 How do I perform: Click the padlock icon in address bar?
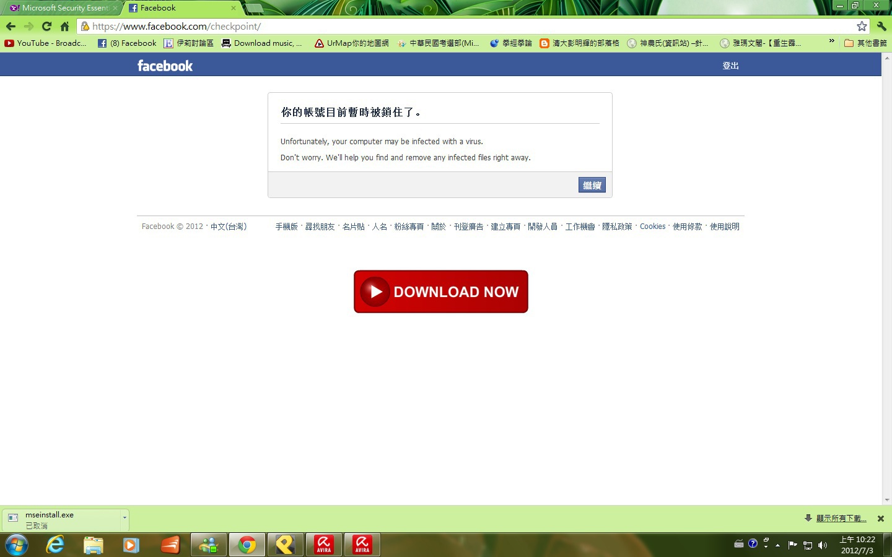tap(85, 26)
